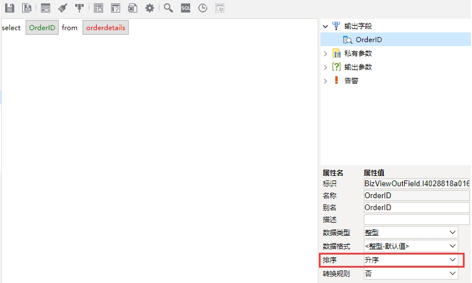The width and height of the screenshot is (472, 283).
Task: Click the 输出字段 tree node icon
Action: click(x=336, y=26)
